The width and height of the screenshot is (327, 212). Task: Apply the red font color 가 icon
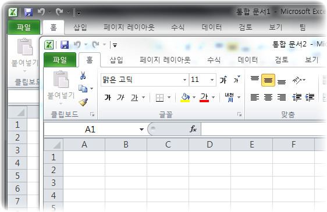click(204, 98)
